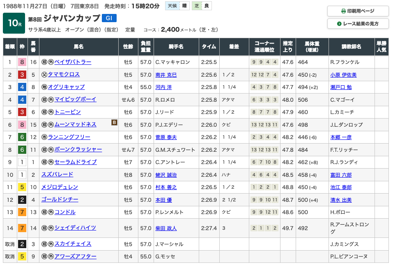Click the 地 mark beside オグリキャップ
This screenshot has height=267, width=393.
[x=44, y=87]
